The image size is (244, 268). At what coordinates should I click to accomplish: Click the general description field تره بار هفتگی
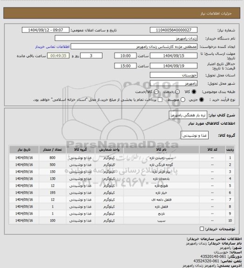pos(188,115)
